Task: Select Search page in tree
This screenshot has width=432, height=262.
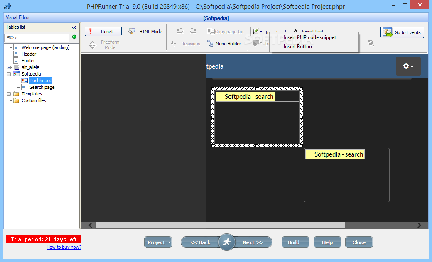Action: point(42,87)
